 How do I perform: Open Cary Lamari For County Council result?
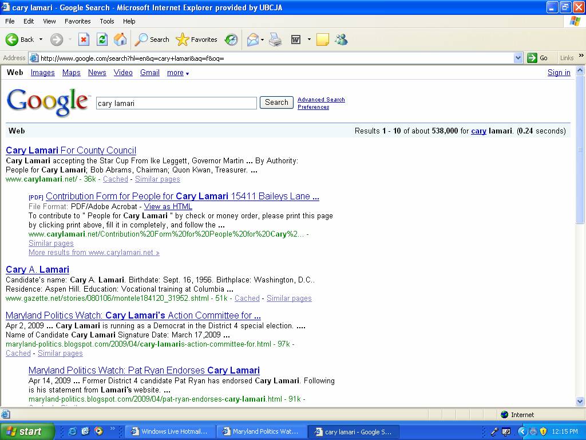(71, 151)
